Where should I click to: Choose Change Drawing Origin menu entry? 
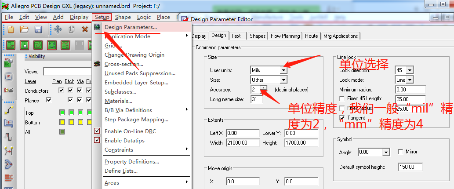pos(134,55)
